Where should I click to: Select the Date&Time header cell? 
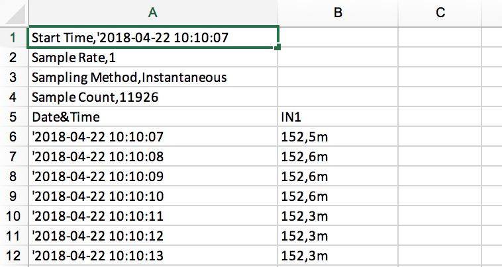click(152, 117)
